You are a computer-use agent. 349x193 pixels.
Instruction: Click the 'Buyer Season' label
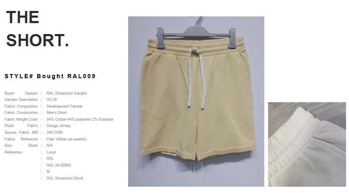tap(21, 93)
